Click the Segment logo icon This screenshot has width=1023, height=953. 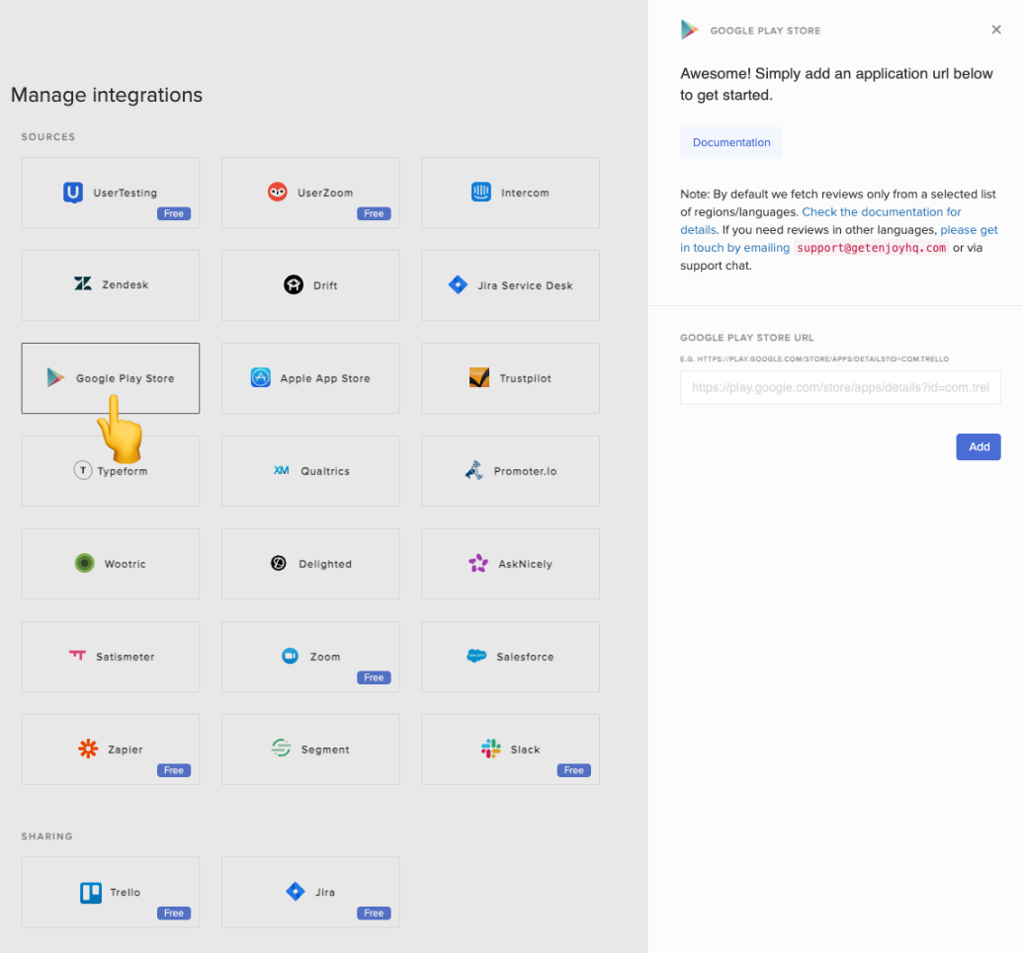click(x=281, y=748)
